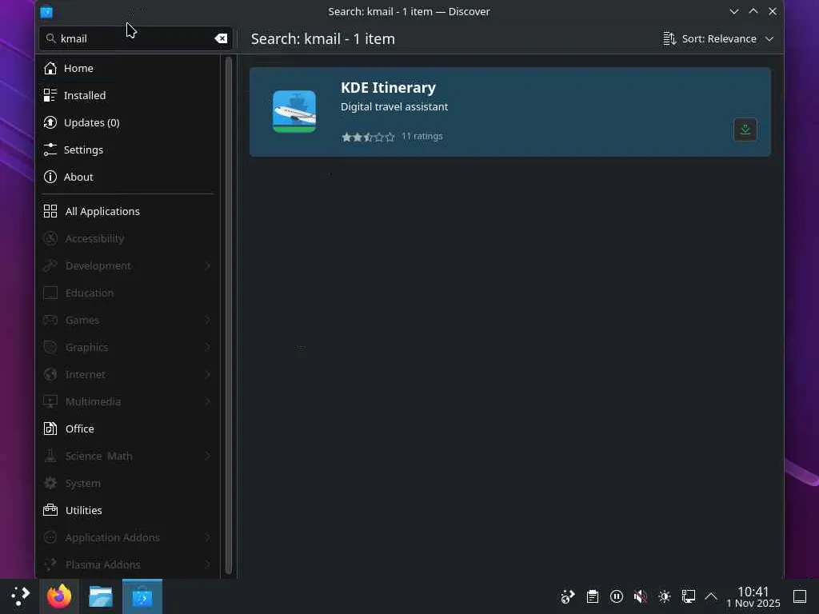Expand the Development subcategories arrow

(x=208, y=265)
